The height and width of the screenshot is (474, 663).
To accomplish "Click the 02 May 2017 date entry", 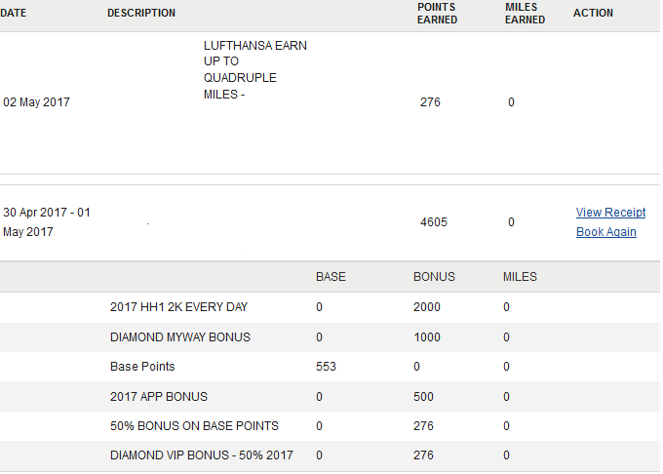I will (36, 101).
